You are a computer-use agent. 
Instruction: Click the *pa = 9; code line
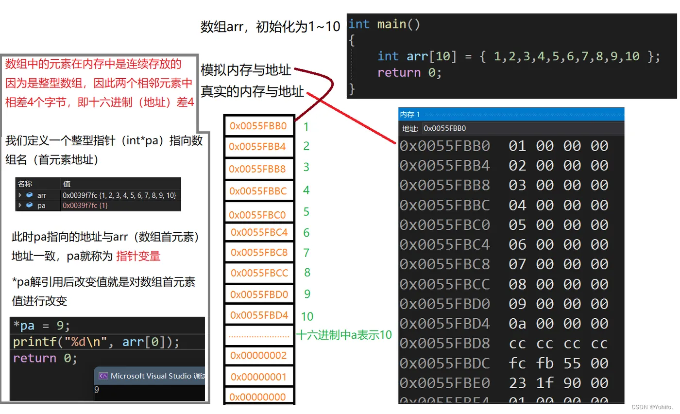click(42, 326)
